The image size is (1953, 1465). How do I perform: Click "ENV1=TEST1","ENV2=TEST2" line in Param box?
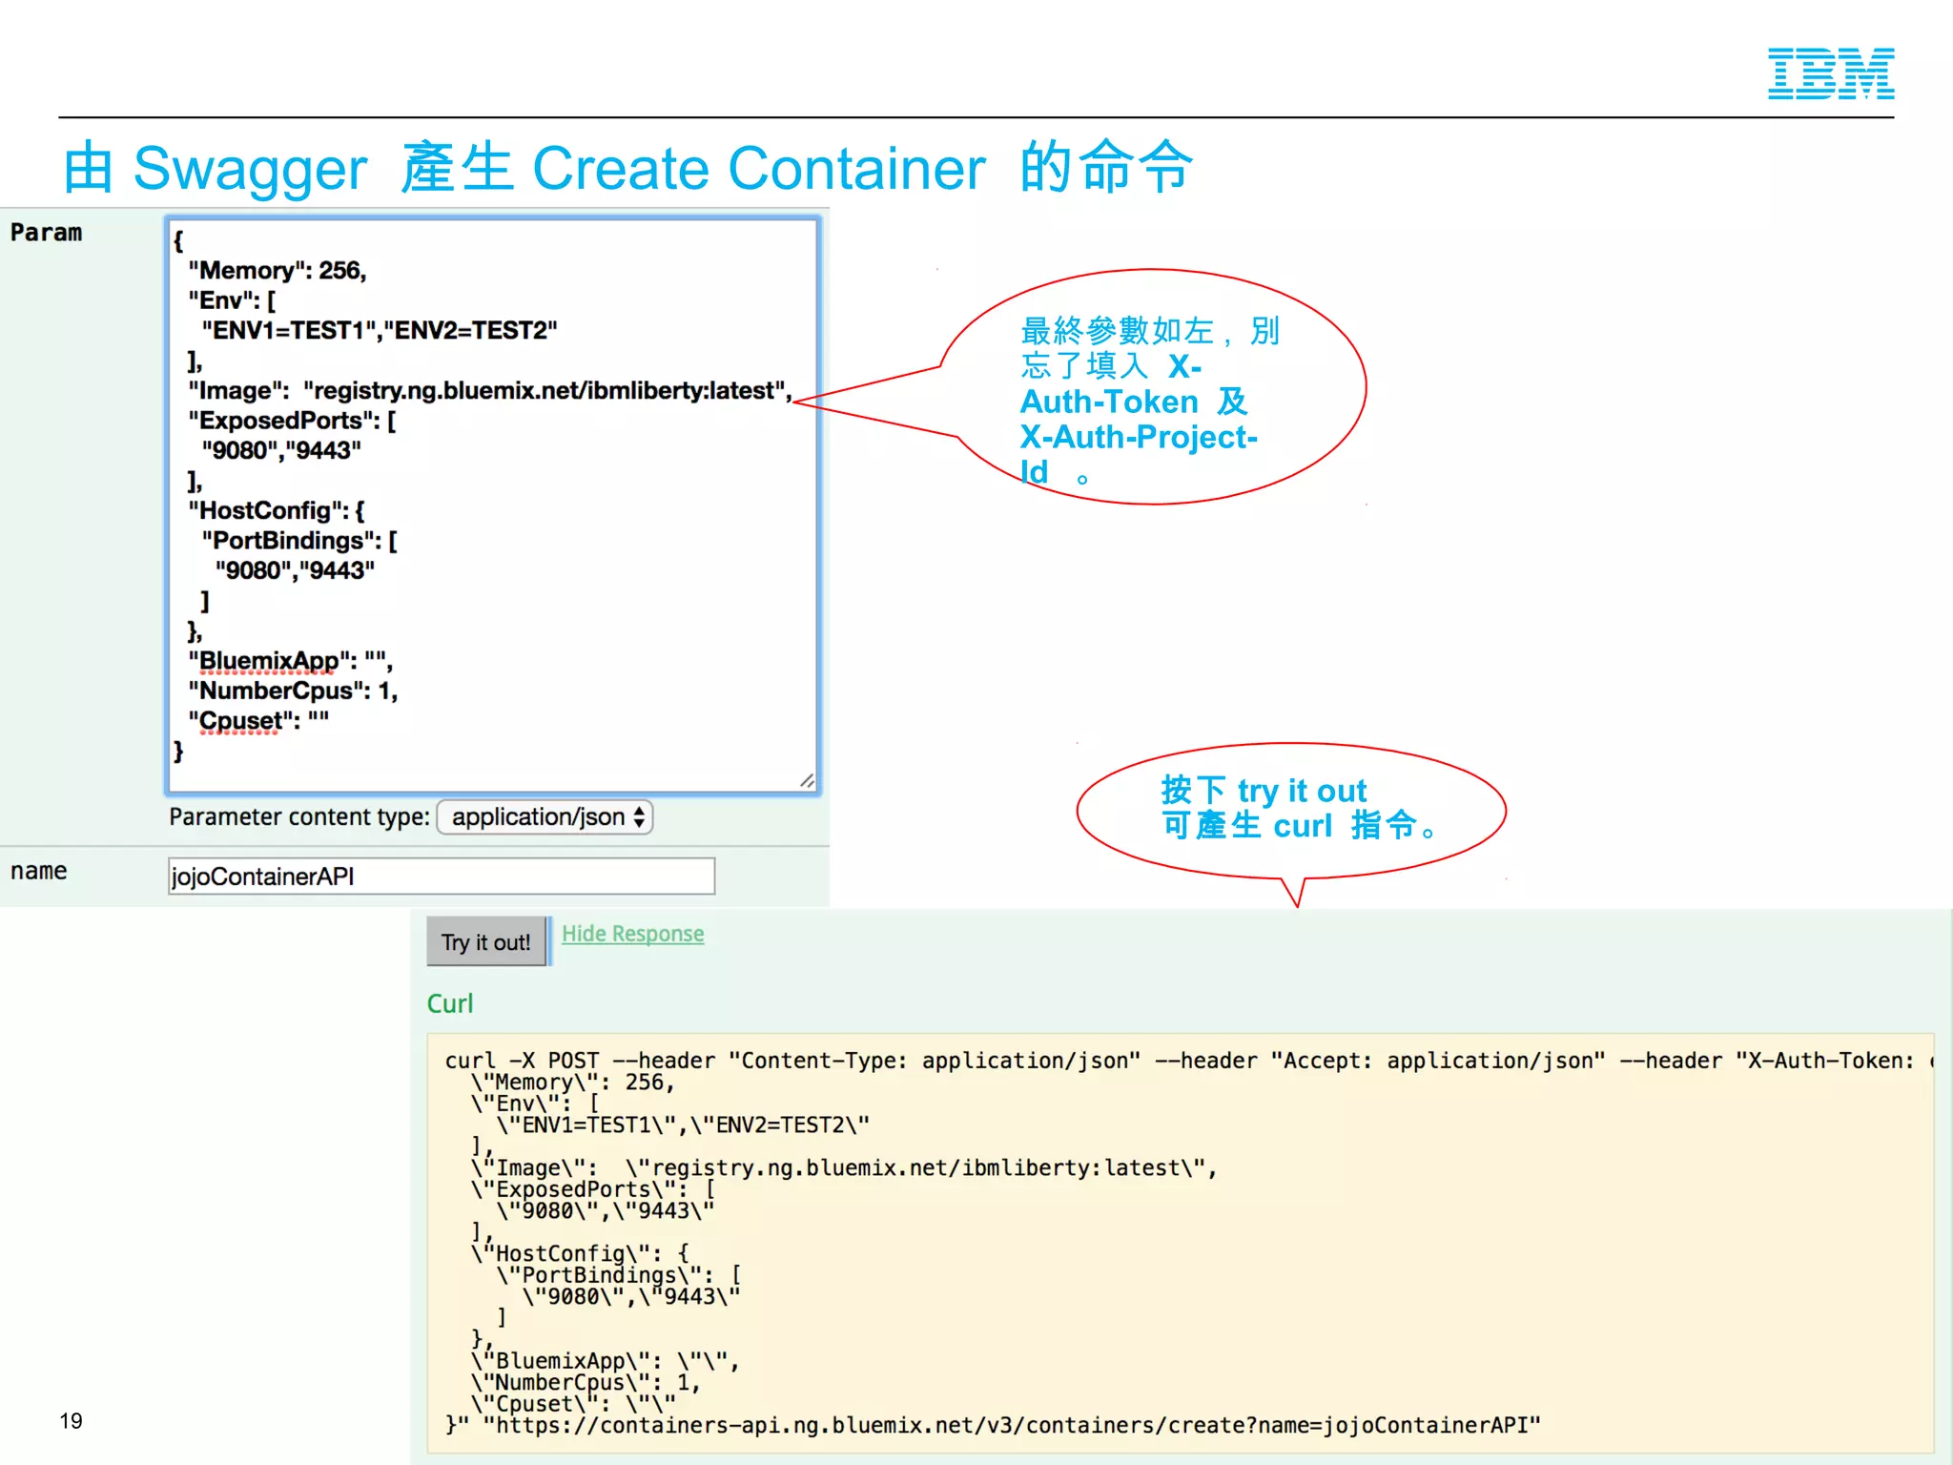click(x=380, y=331)
